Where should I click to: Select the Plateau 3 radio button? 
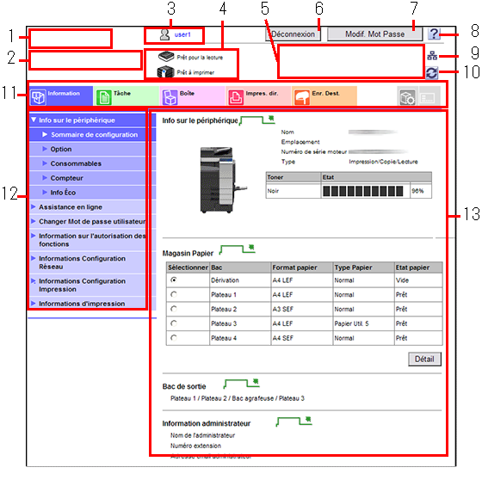[174, 323]
